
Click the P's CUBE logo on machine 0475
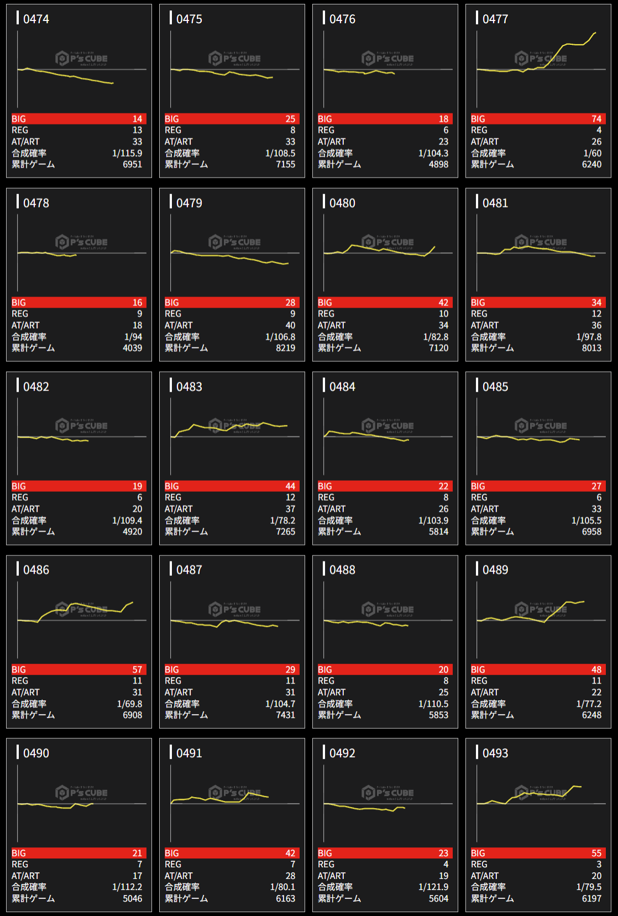click(234, 58)
